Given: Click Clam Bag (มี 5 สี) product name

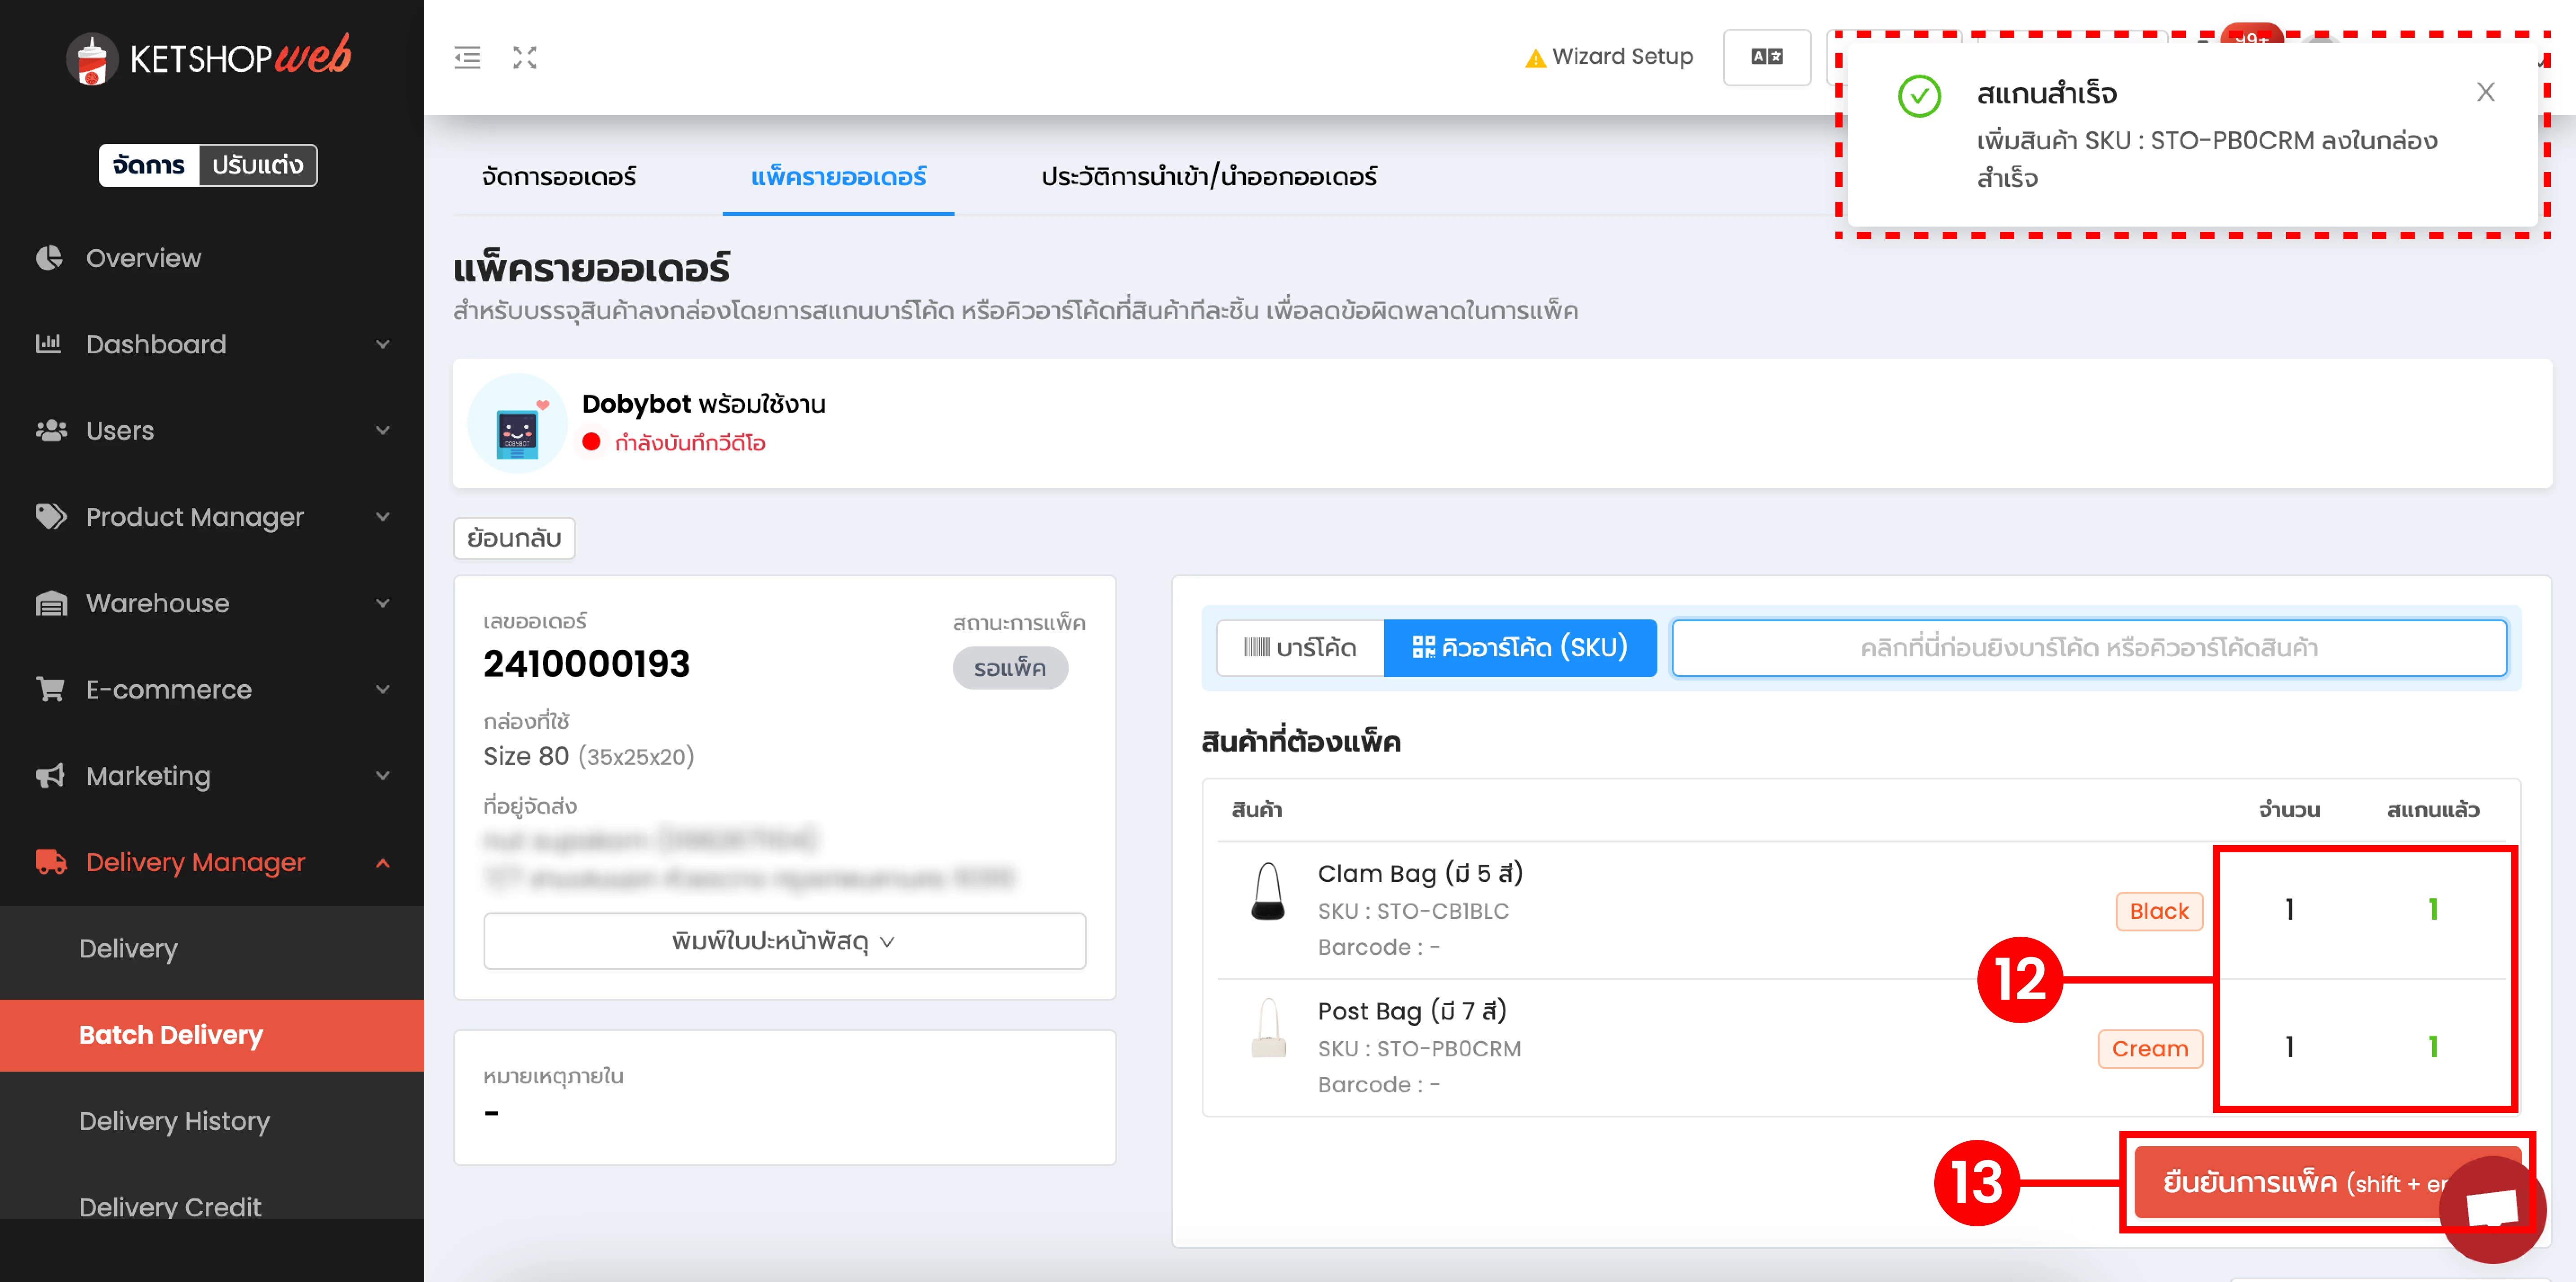Looking at the screenshot, I should click(x=1420, y=873).
